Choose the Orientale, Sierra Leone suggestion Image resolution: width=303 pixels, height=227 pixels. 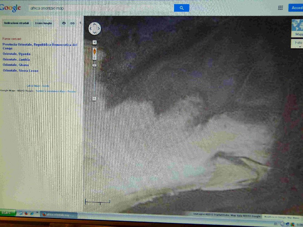pyautogui.click(x=21, y=71)
